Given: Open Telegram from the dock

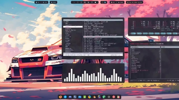Looking at the screenshot, I should point(65,97).
